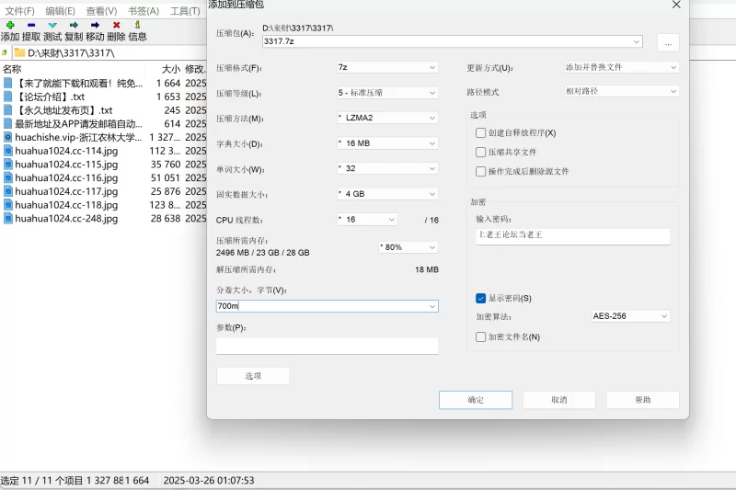Click the image icon of huahua1024.cc-248.jpg
This screenshot has height=490, width=736.
point(8,219)
